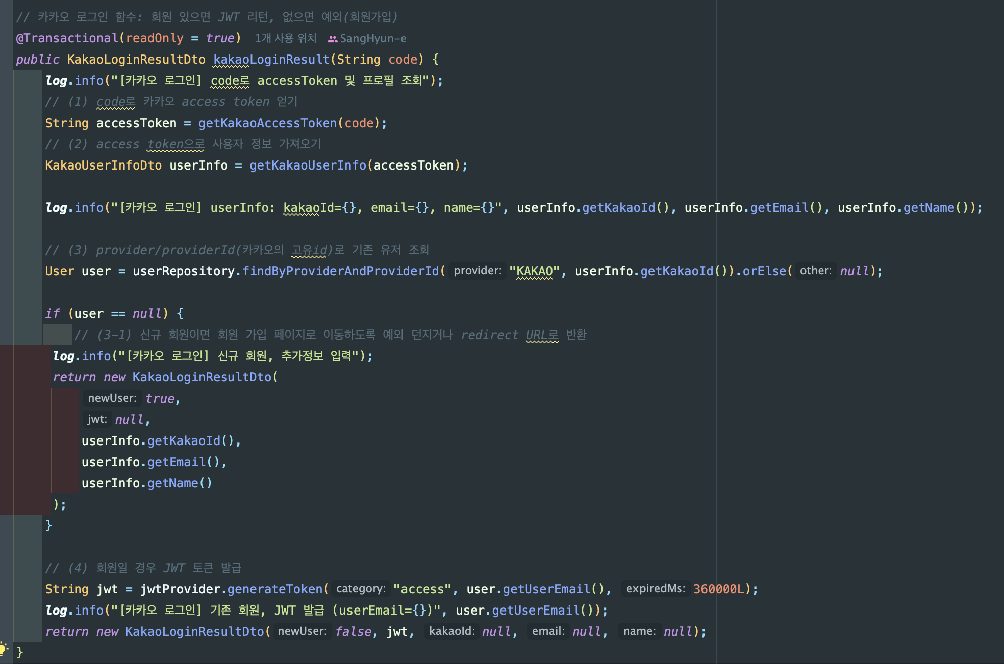The image size is (1004, 664).
Task: Click the 'expiredMs:' parameter hint
Action: [x=656, y=589]
